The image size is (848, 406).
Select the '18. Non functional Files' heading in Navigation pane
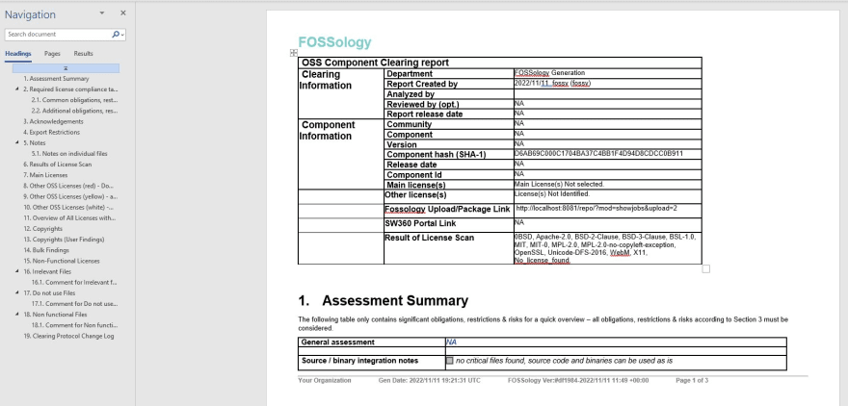(x=55, y=315)
